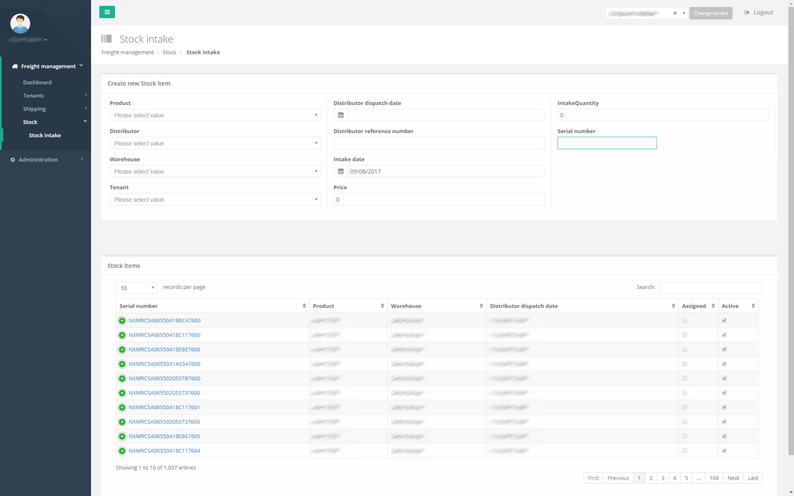
Task: Toggle Assigned checkbox for NXMRCSA00550418C117604
Action: [x=685, y=450]
